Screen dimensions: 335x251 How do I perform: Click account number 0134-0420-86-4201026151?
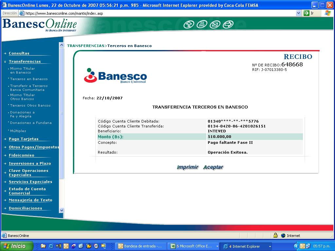[x=237, y=126]
